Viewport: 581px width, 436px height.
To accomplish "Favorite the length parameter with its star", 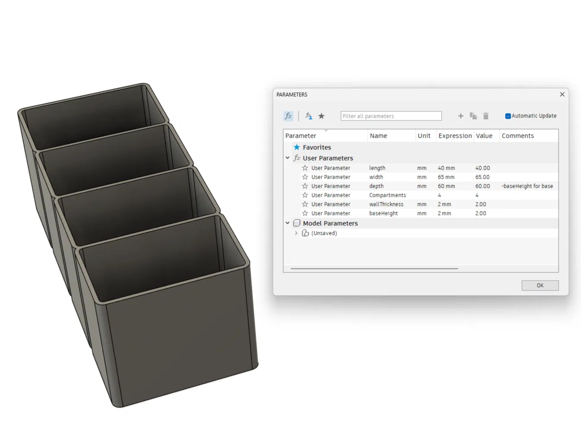I will (x=305, y=168).
